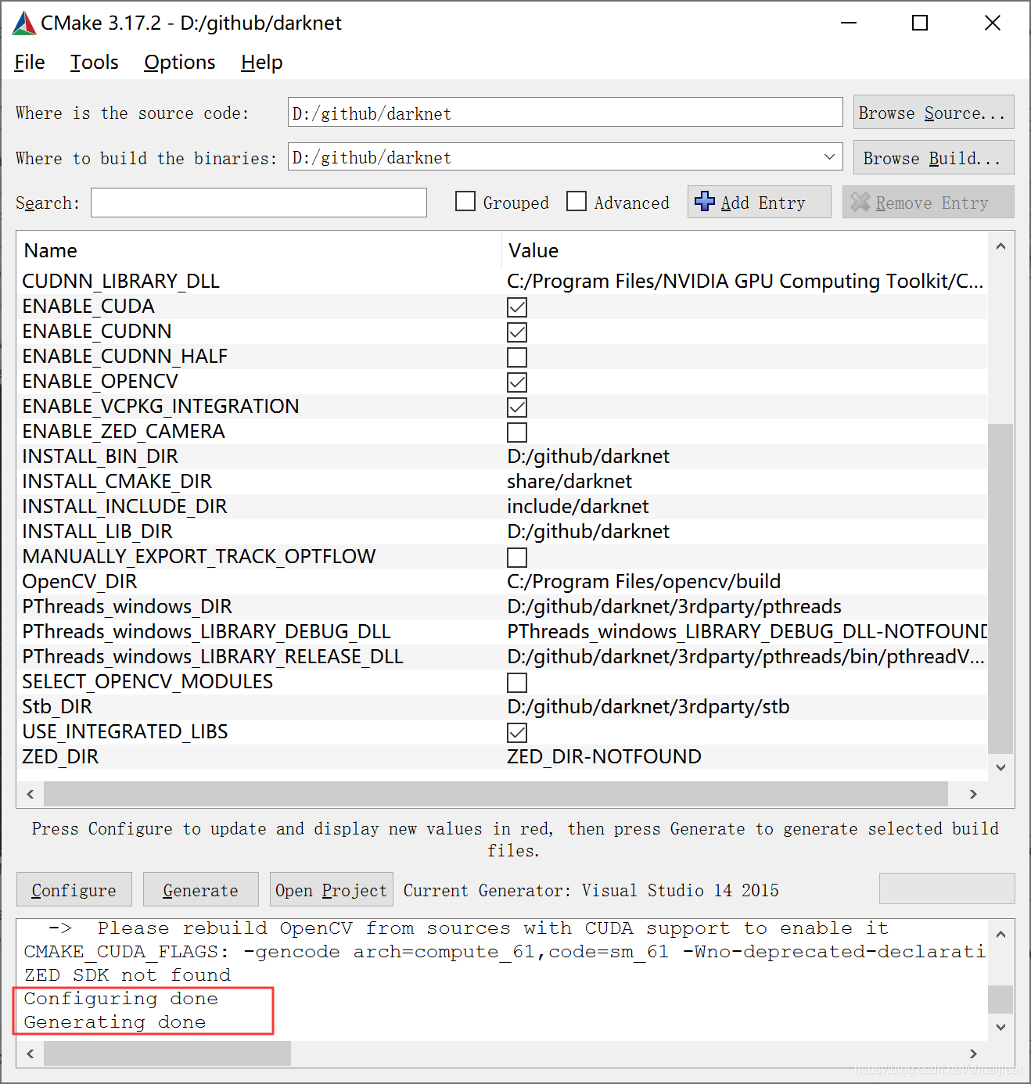This screenshot has width=1031, height=1084.
Task: Click the cache list scroll down arrow
Action: [x=1000, y=767]
